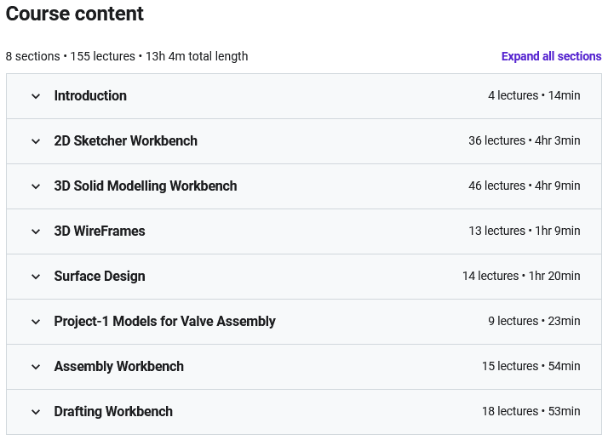
Task: Expand the Project-1 Valve Assembly chevron
Action: pyautogui.click(x=36, y=322)
